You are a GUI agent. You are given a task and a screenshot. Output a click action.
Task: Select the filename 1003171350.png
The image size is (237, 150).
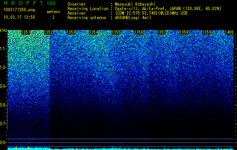(20, 10)
